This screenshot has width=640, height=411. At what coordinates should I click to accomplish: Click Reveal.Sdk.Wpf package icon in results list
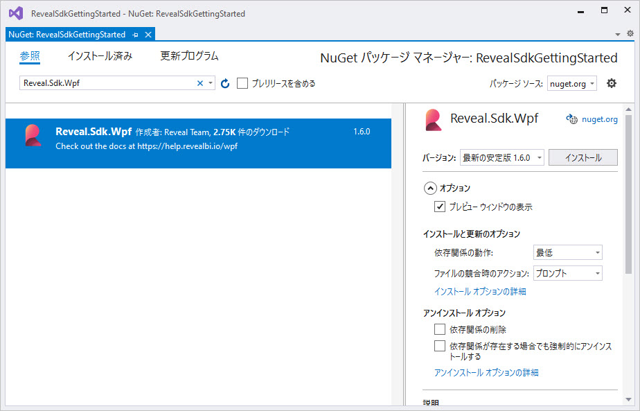point(33,136)
